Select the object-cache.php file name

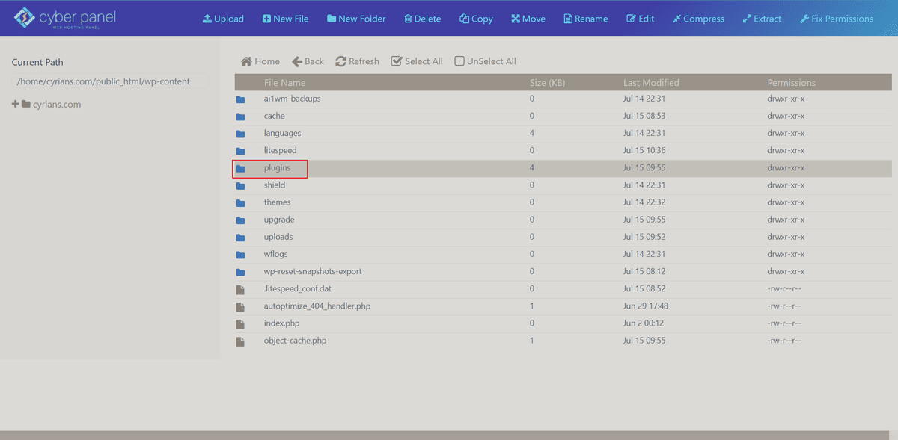(296, 340)
